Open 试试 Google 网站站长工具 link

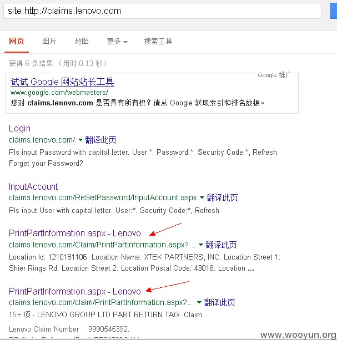pyautogui.click(x=62, y=82)
